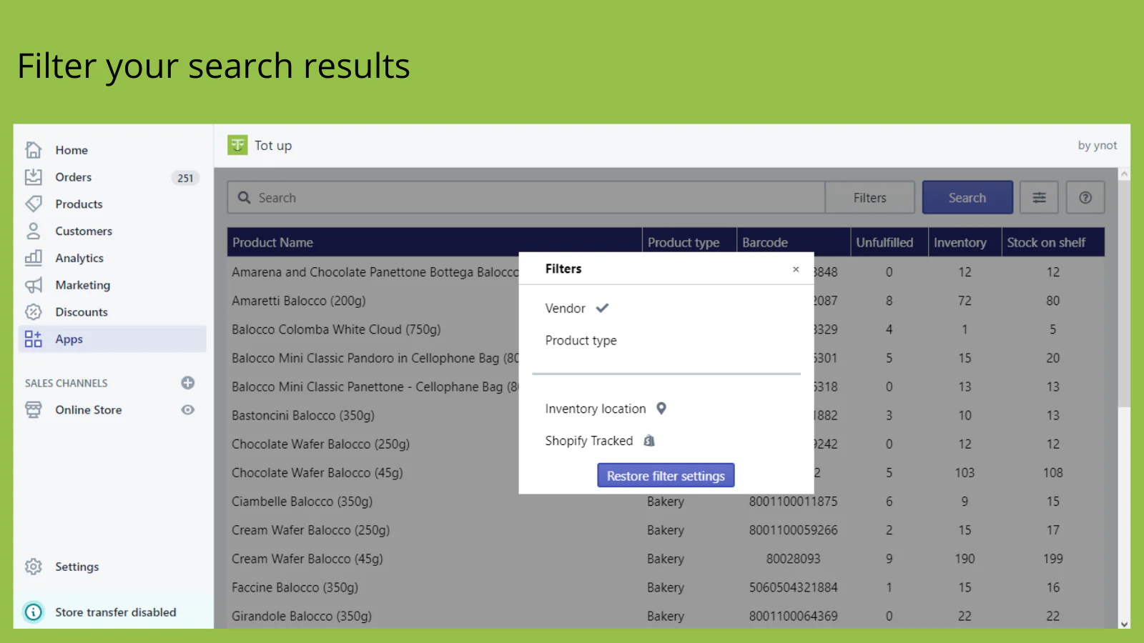Screen dimensions: 1144x643
Task: Focus the Search input field
Action: click(x=526, y=198)
